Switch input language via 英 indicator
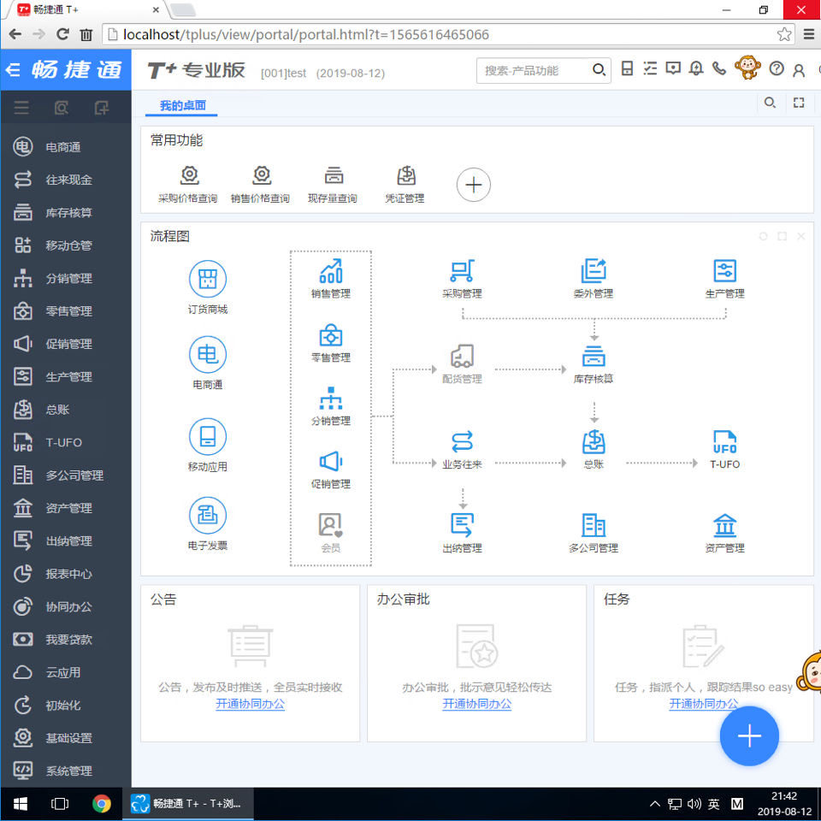 point(712,803)
